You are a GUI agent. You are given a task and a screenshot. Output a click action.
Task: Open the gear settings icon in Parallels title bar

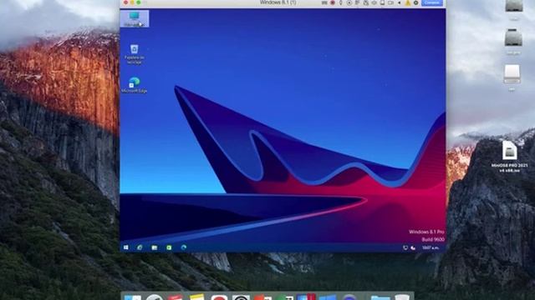pos(416,2)
